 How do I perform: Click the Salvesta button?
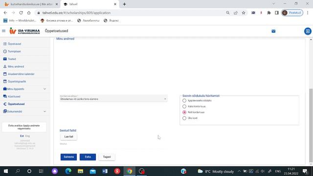pos(68,157)
